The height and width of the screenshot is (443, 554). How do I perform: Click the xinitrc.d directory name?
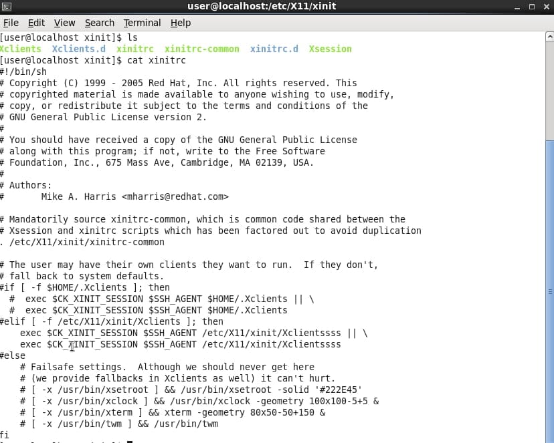(x=274, y=49)
